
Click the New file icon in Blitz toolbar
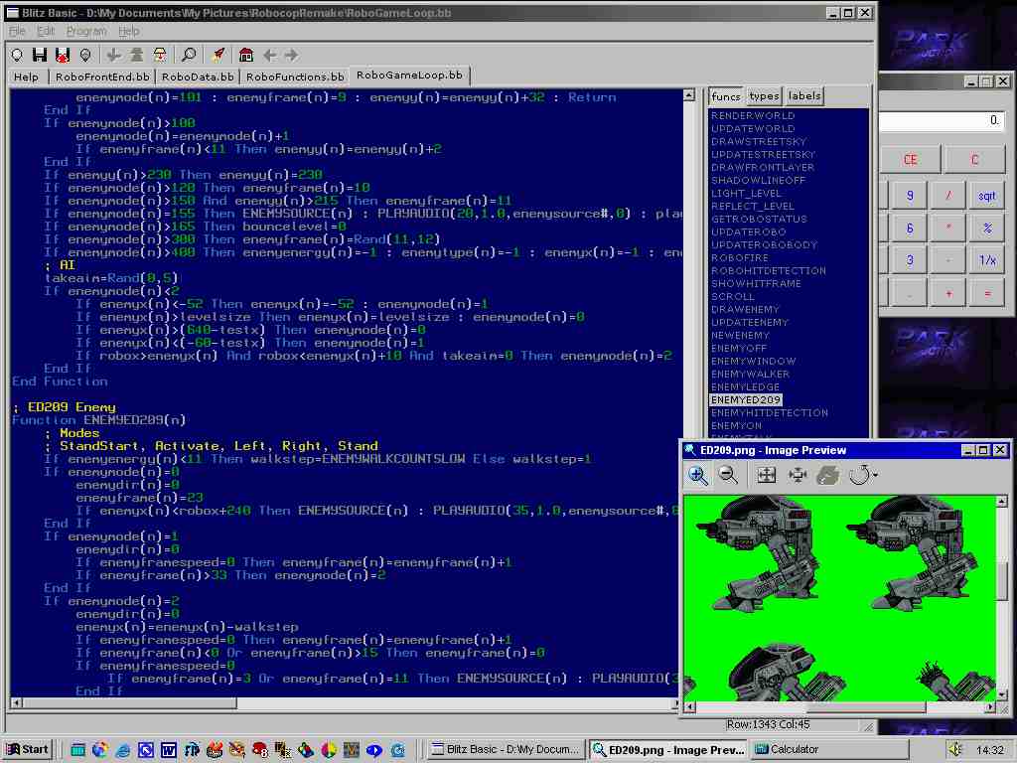point(17,55)
